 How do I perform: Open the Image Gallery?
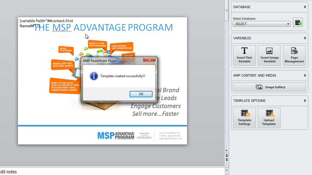point(269,87)
